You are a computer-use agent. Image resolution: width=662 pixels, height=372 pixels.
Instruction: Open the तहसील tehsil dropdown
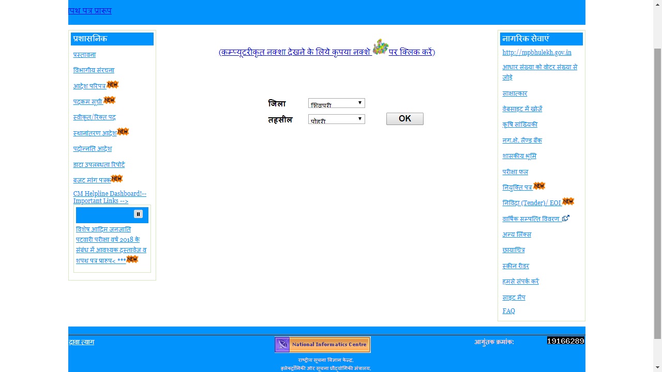pyautogui.click(x=336, y=119)
